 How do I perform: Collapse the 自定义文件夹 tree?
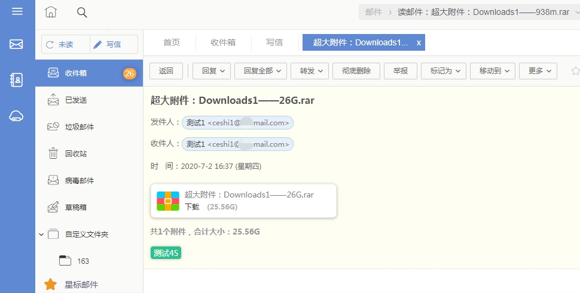coord(41,235)
